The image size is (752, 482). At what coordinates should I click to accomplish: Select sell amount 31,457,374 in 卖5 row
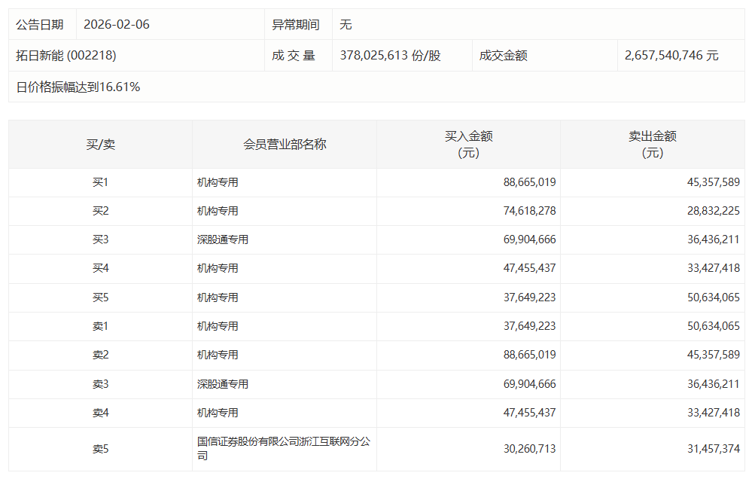click(713, 449)
